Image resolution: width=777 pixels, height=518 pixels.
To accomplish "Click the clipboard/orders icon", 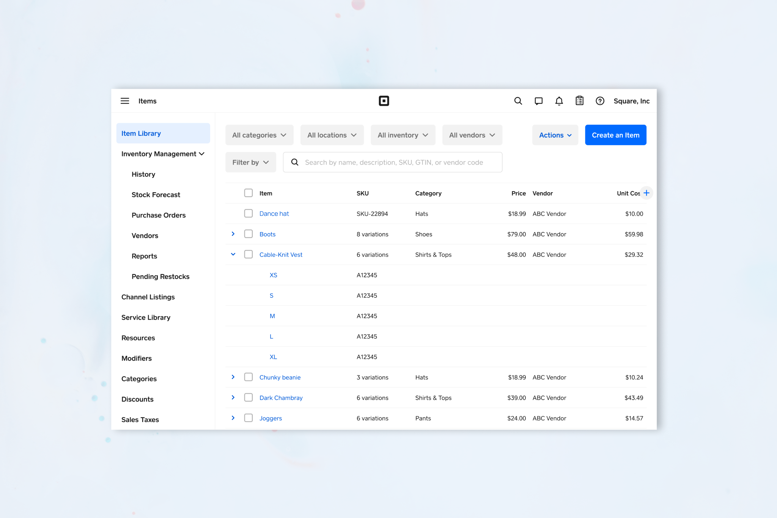I will [x=580, y=101].
